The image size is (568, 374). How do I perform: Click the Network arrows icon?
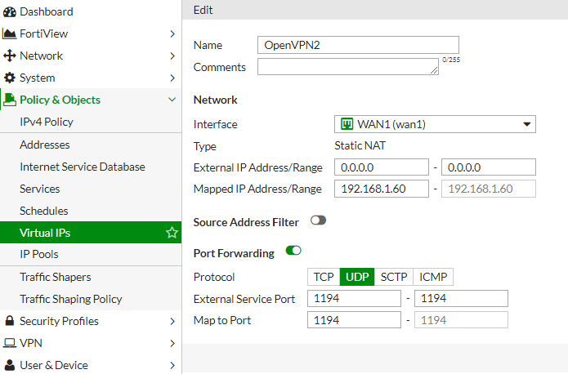coord(10,56)
